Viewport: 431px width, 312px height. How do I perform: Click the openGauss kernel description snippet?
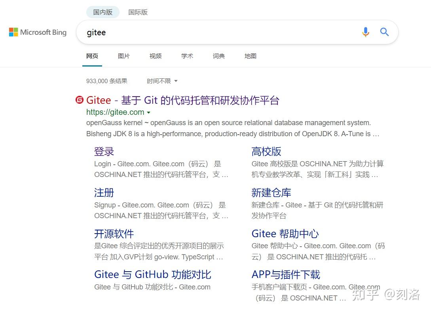coord(233,128)
